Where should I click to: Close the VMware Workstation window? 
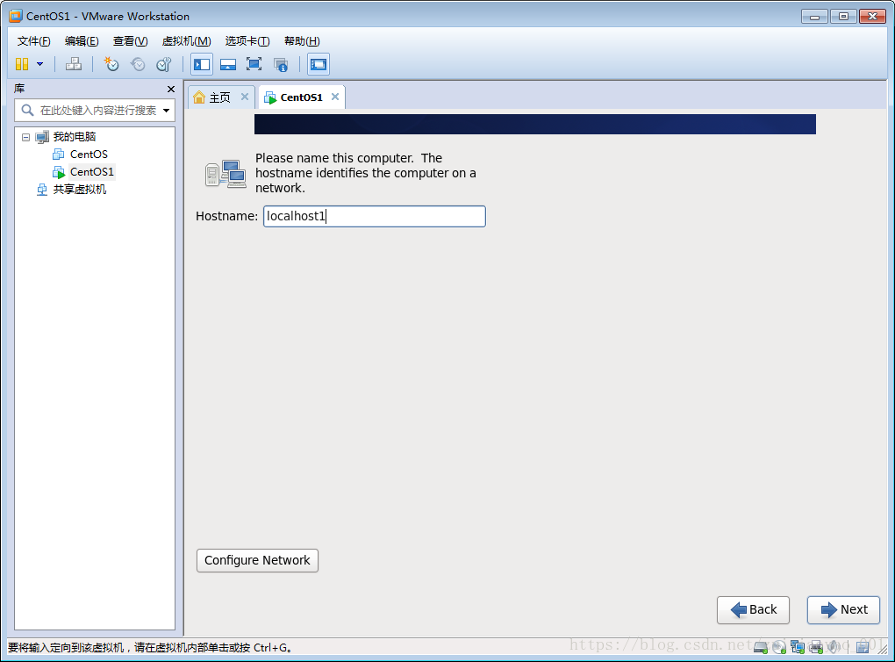(x=872, y=17)
